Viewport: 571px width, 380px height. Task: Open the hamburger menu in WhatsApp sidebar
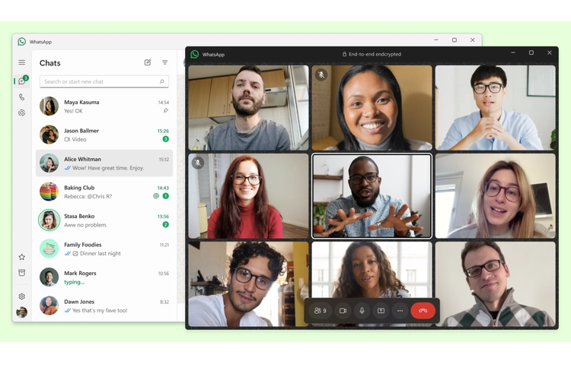coord(22,62)
